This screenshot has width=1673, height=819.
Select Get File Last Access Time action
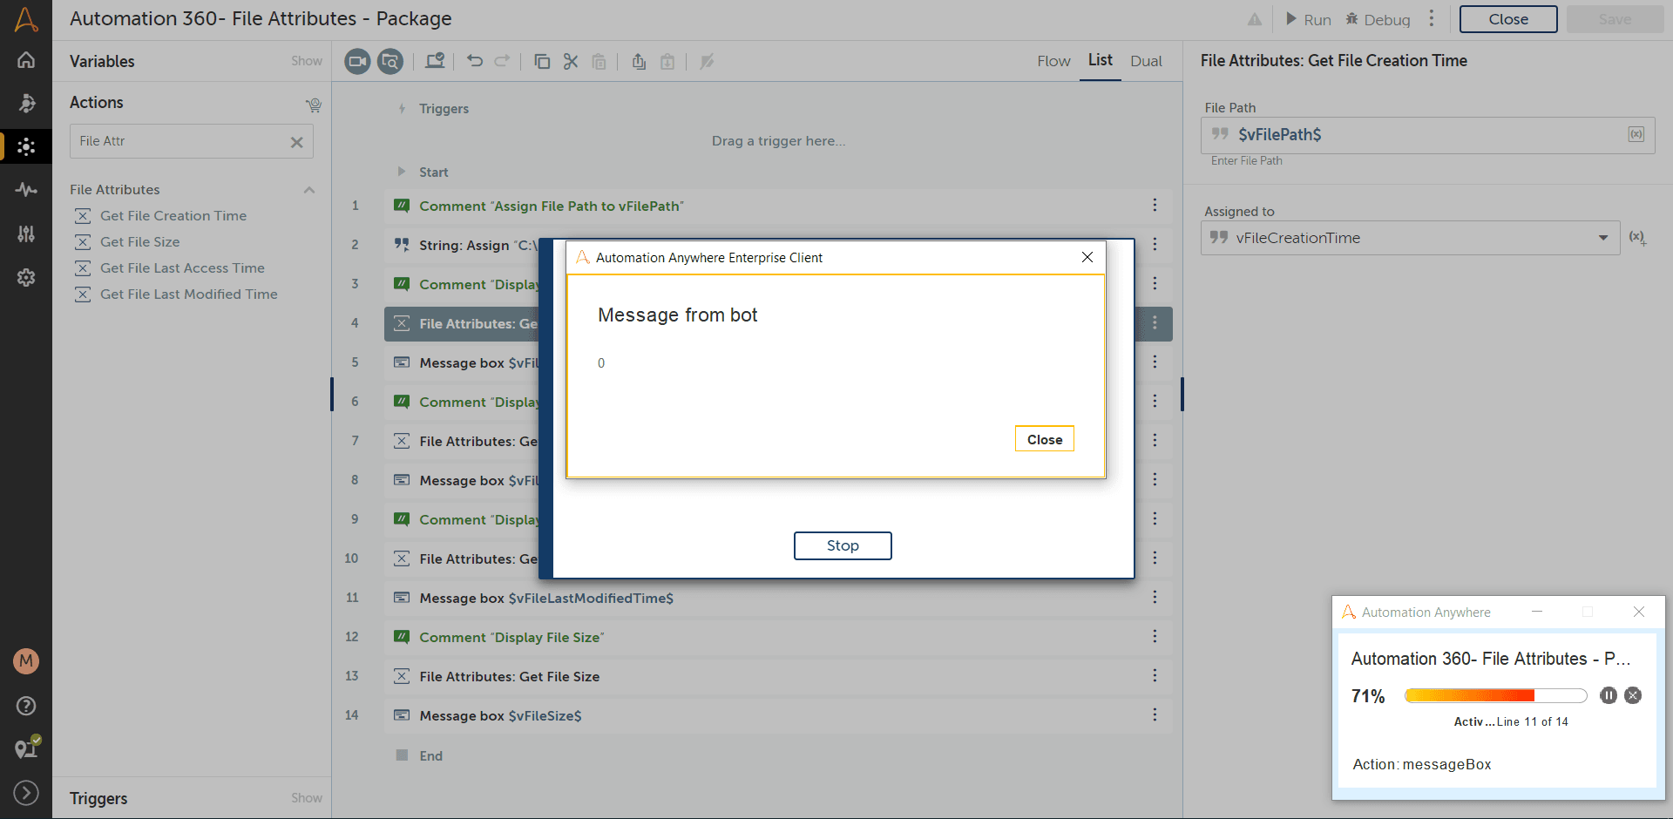point(182,268)
